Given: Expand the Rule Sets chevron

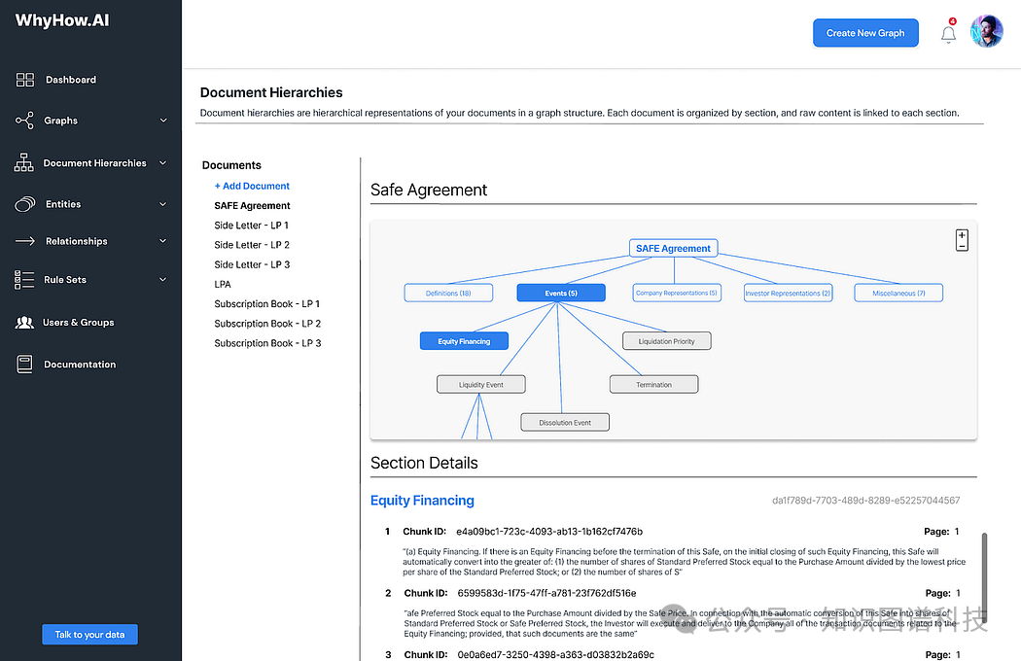Looking at the screenshot, I should pos(162,280).
